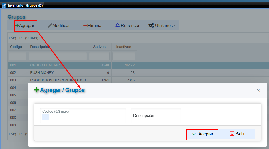This screenshot has height=149, width=269.
Task: Click Modificar in the Grupos toolbar
Action: coord(59,26)
